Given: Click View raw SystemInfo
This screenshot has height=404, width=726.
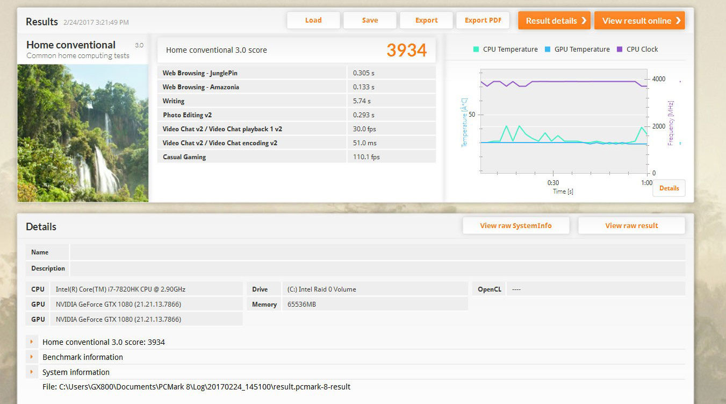Looking at the screenshot, I should click(515, 226).
